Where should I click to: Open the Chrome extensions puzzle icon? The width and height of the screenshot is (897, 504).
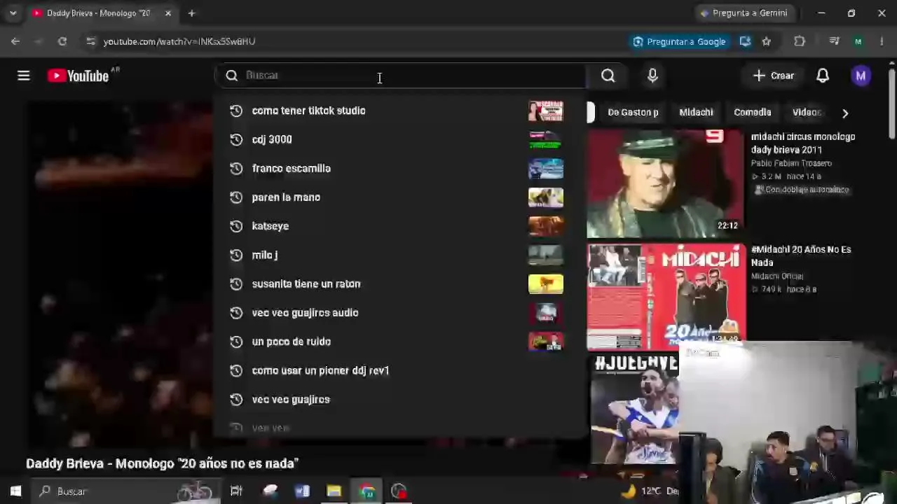tap(800, 41)
